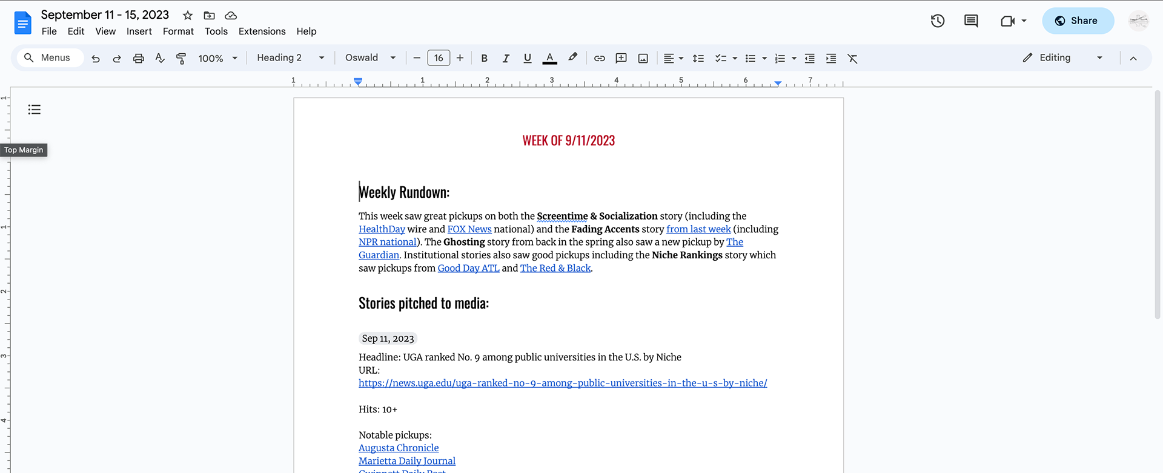The image size is (1163, 473).
Task: Open line and paragraph spacing
Action: (x=698, y=58)
